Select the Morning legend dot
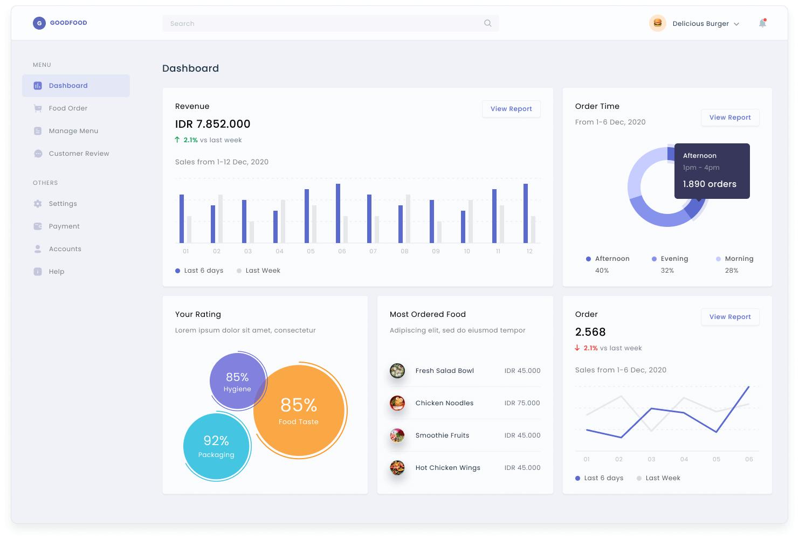Image resolution: width=799 pixels, height=540 pixels. point(719,259)
